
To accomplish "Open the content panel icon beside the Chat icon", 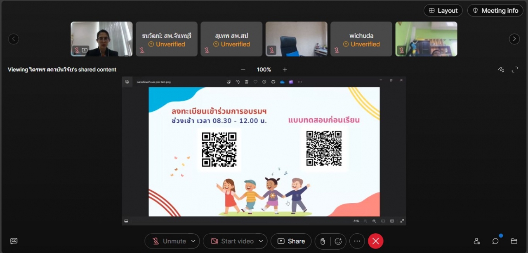I will tap(514, 241).
